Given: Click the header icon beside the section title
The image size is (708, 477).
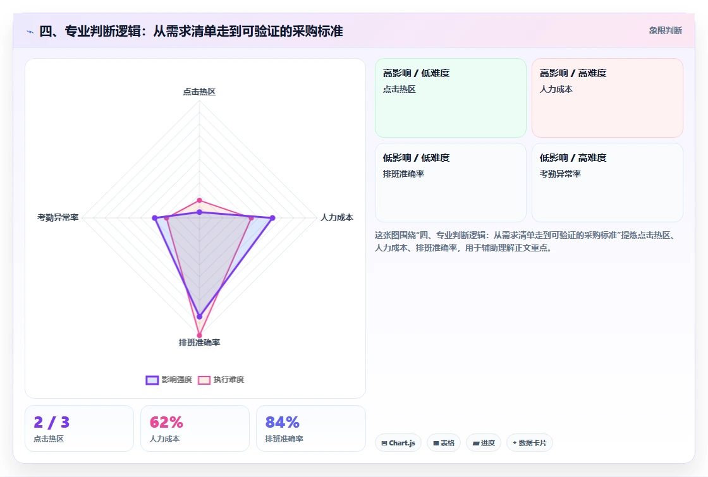Looking at the screenshot, I should [30, 32].
